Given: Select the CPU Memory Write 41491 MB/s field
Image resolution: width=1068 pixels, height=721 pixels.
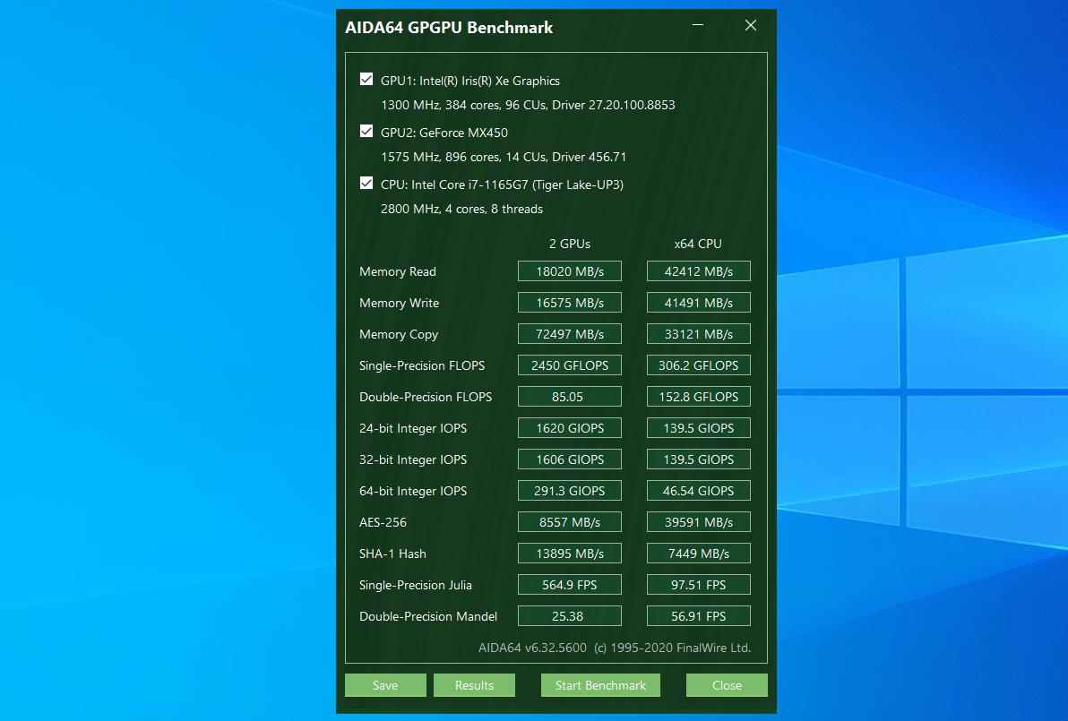Looking at the screenshot, I should click(699, 303).
